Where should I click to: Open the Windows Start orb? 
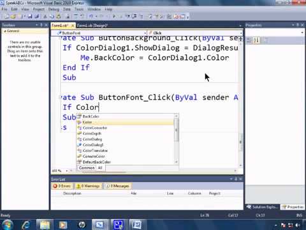pyautogui.click(x=7, y=224)
